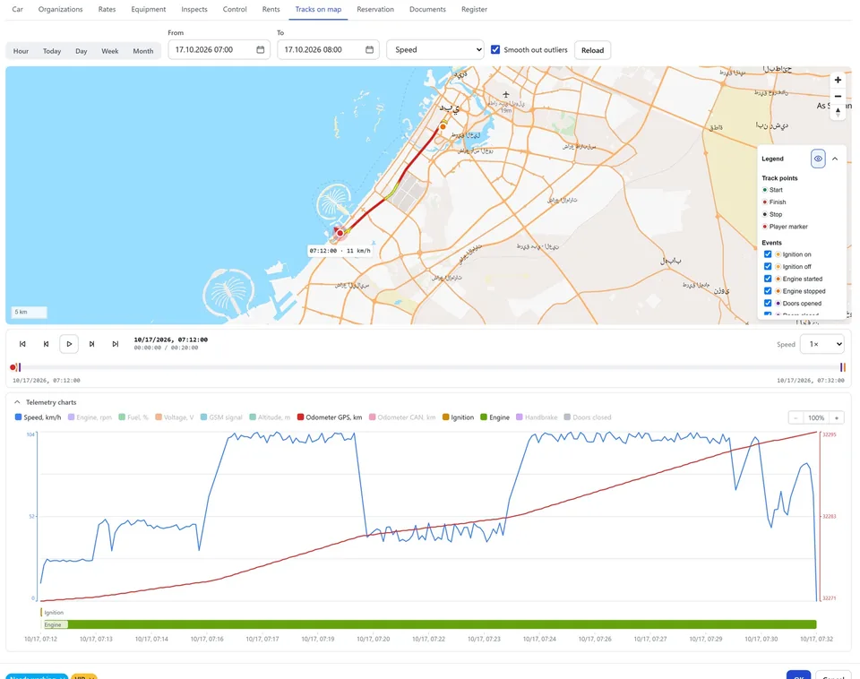Image resolution: width=860 pixels, height=679 pixels.
Task: Toggle Voltage V chart series
Action: point(175,417)
